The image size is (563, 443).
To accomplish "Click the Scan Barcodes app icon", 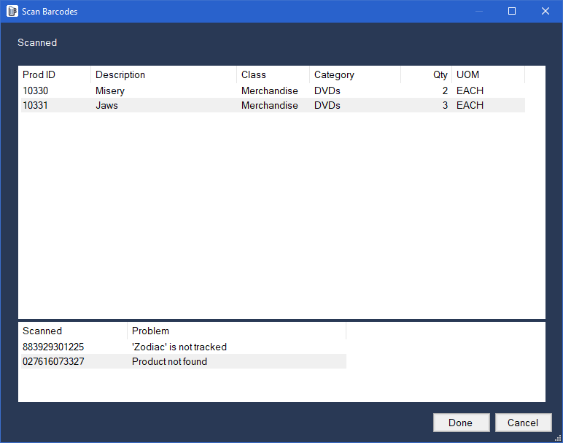I will tap(12, 11).
